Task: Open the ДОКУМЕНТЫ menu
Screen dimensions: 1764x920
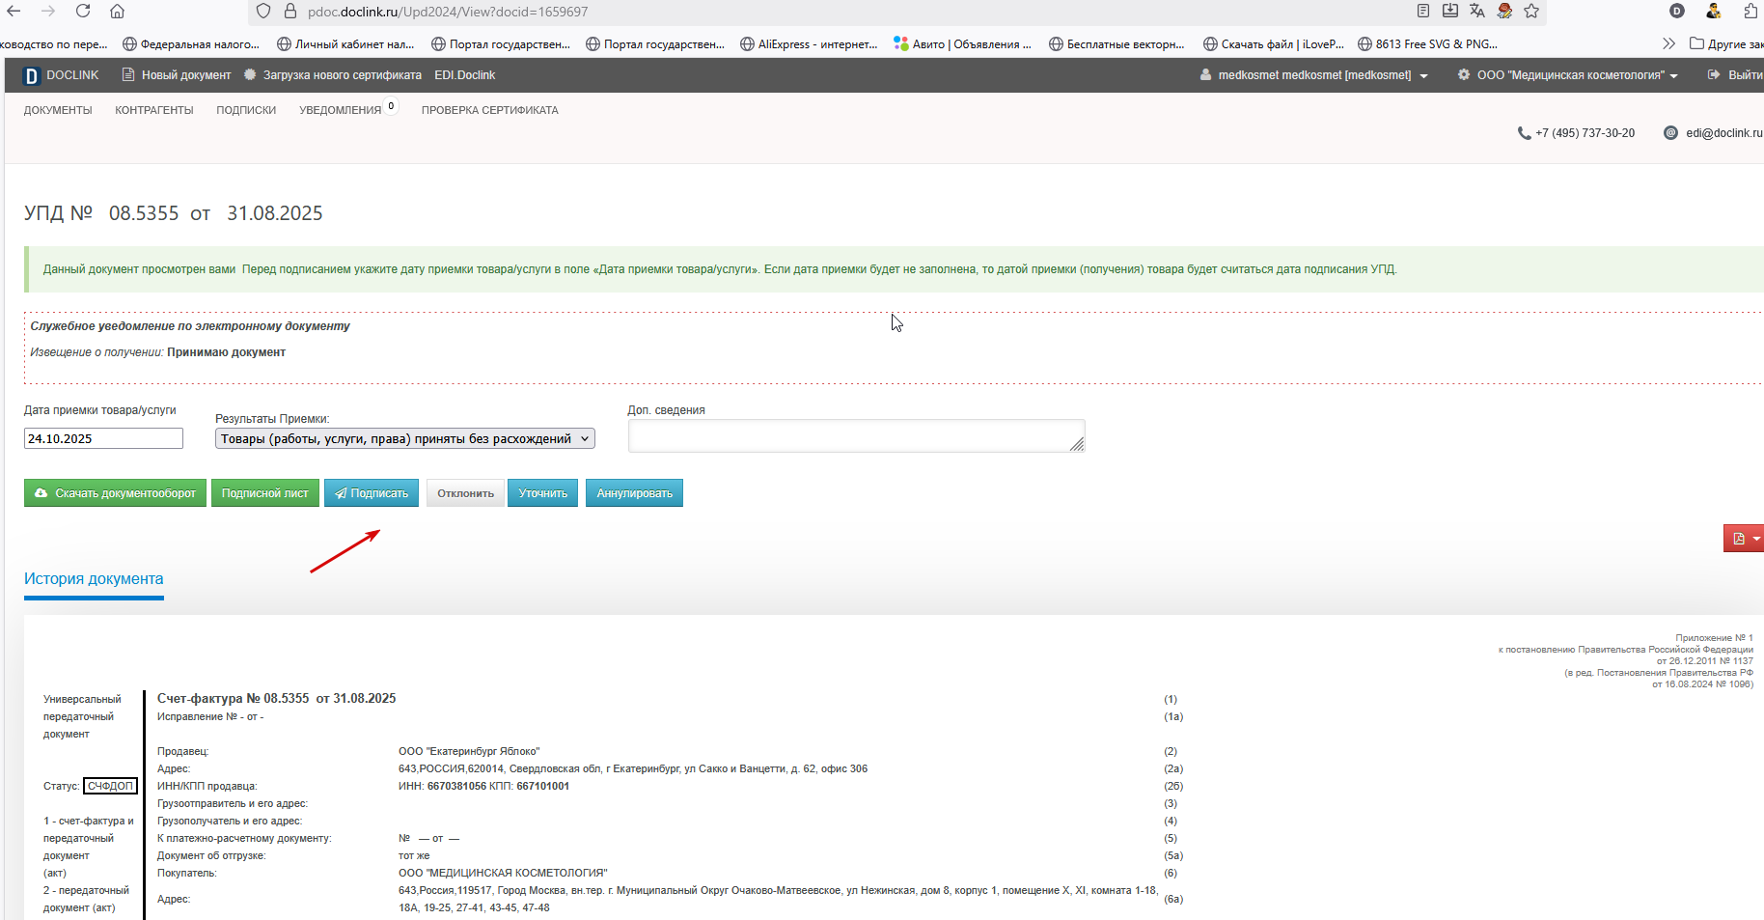Action: 58,110
